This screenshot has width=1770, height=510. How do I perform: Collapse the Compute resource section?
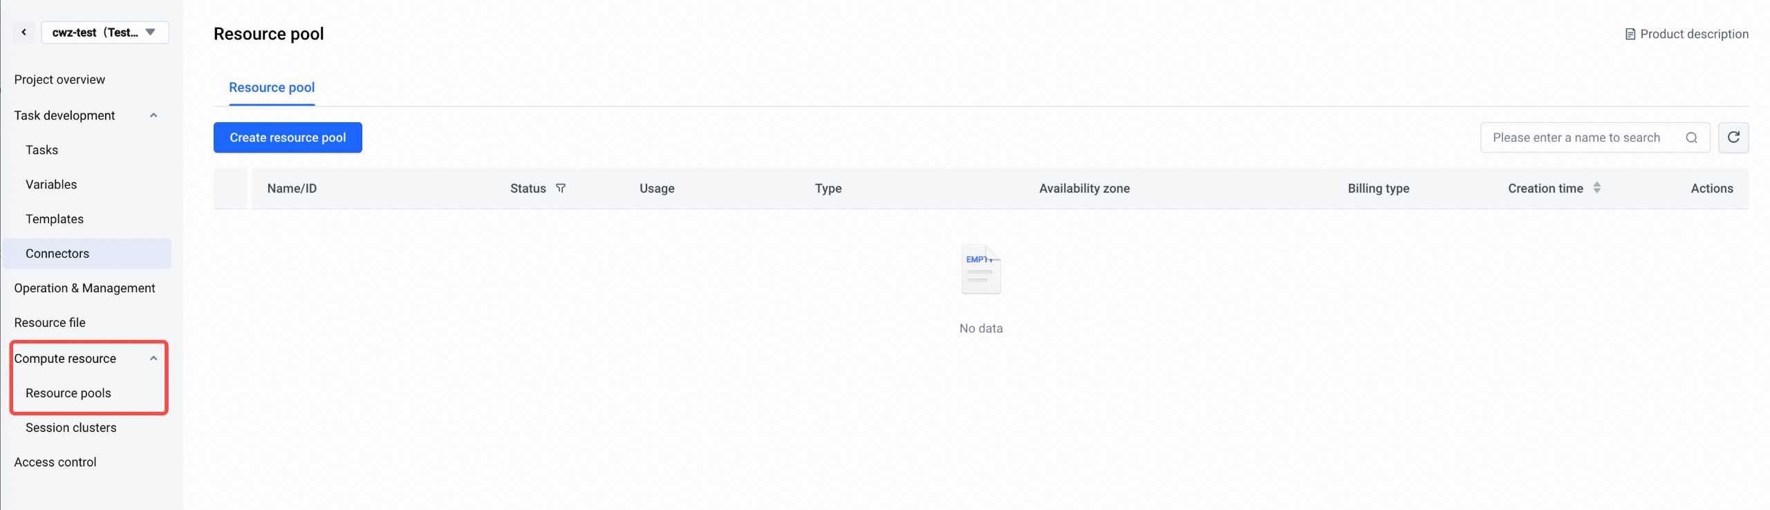click(153, 359)
